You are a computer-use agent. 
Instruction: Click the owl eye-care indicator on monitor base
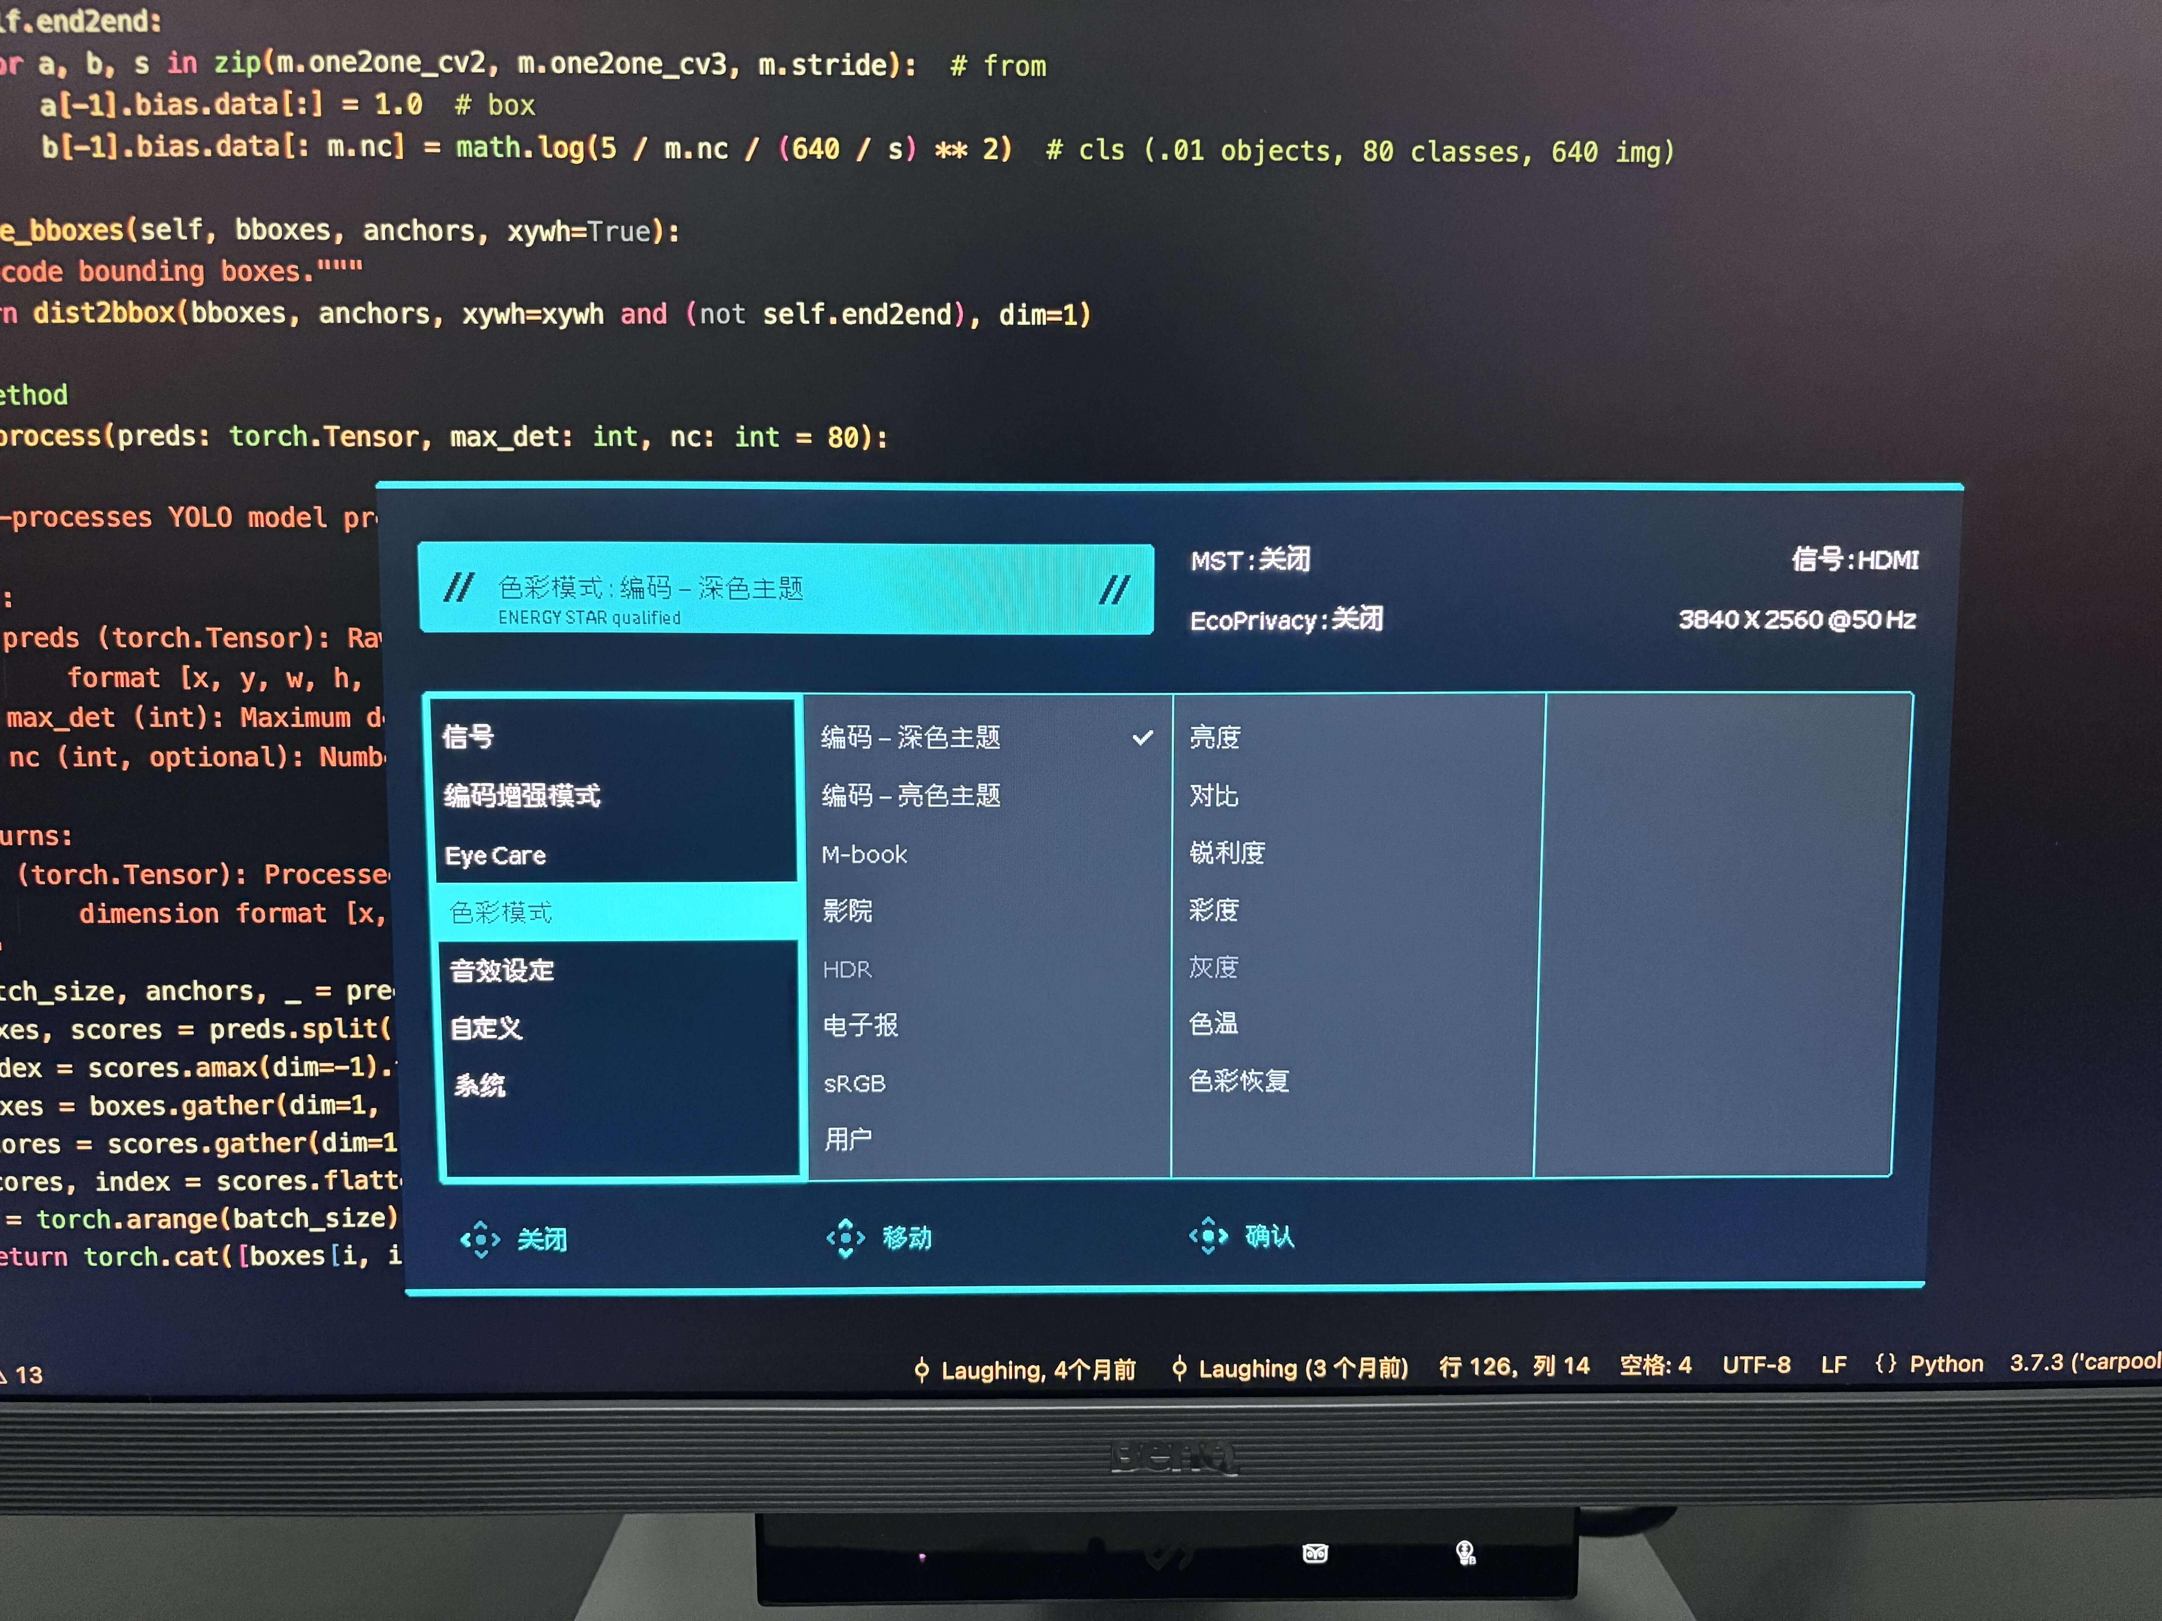coord(1316,1554)
